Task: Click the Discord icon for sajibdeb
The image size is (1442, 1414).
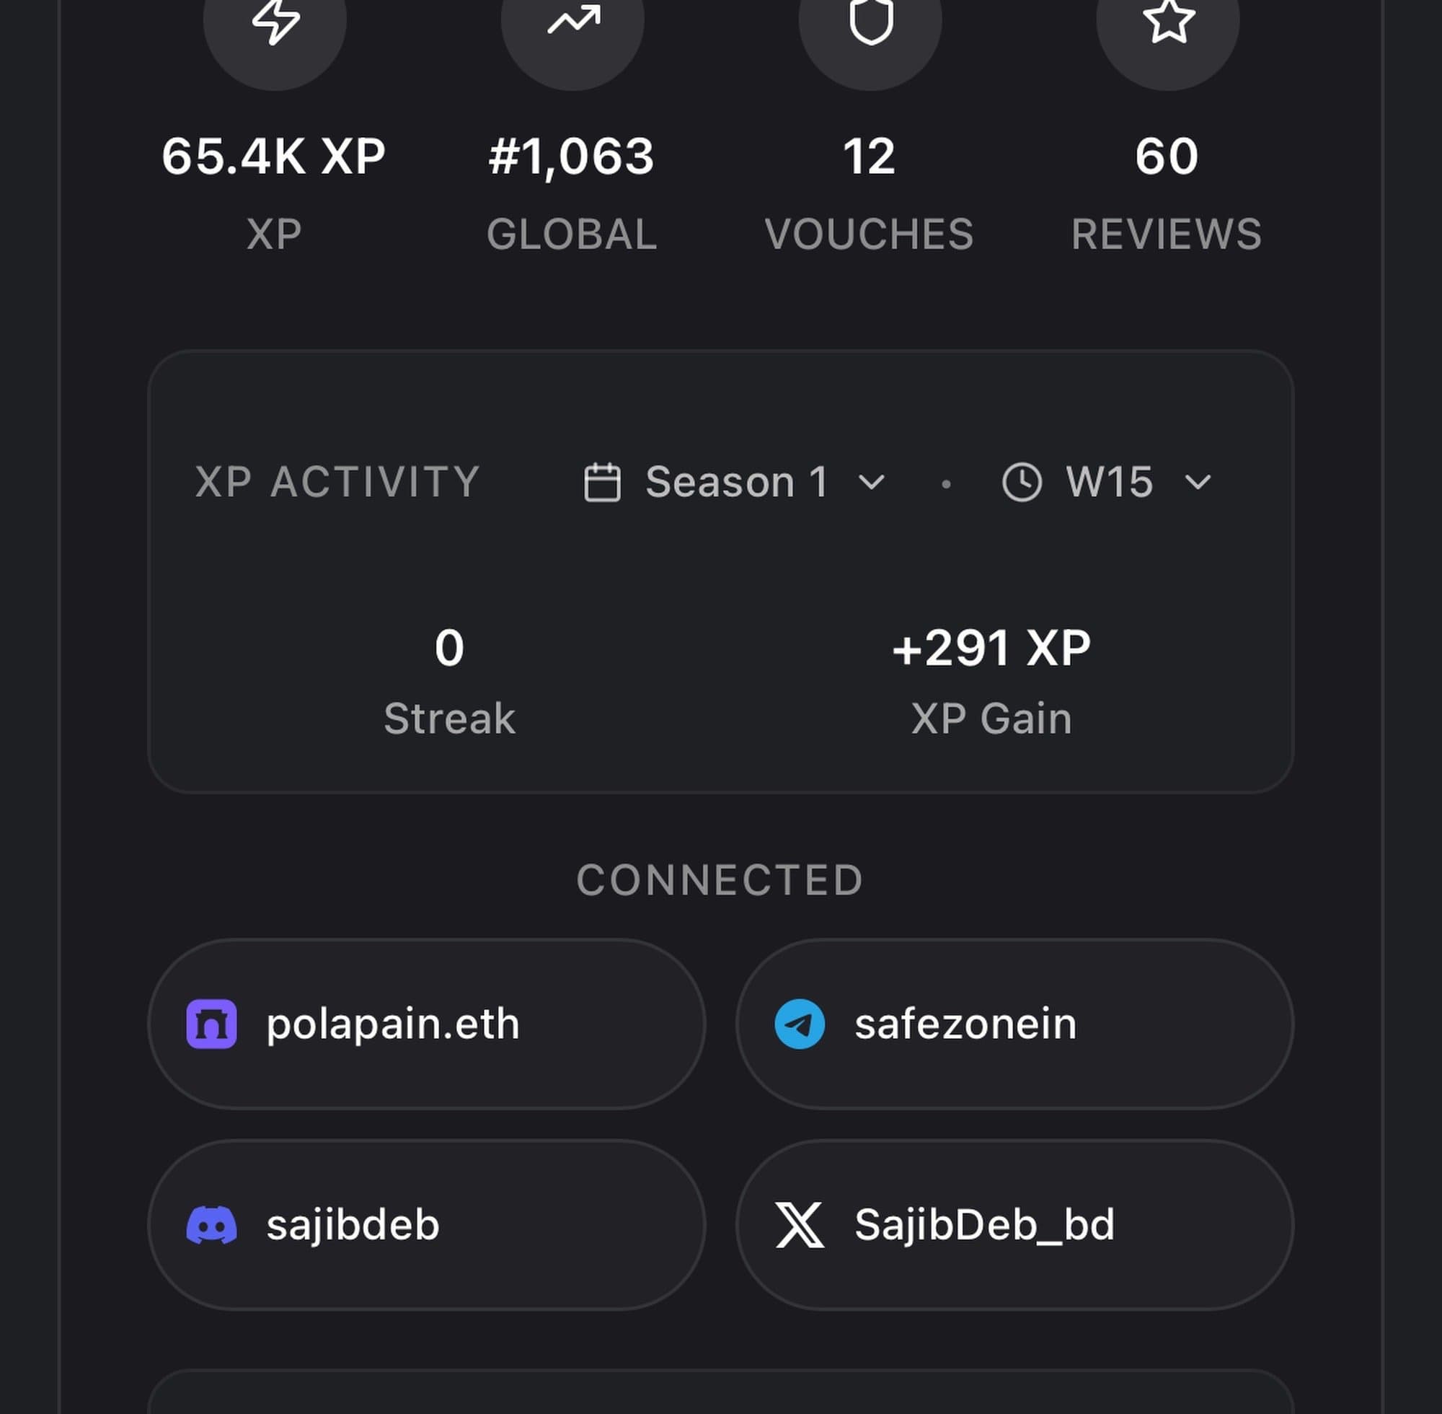Action: pyautogui.click(x=211, y=1225)
